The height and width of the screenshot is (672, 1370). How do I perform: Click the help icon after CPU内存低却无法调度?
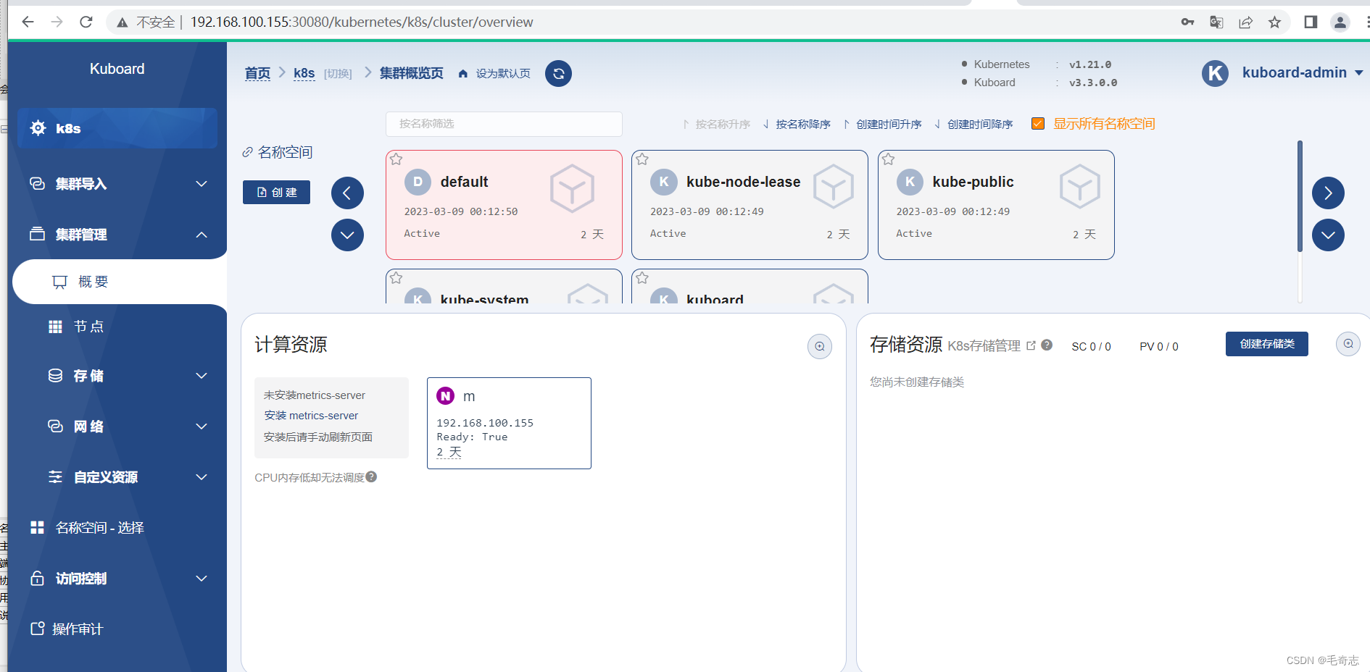point(371,476)
